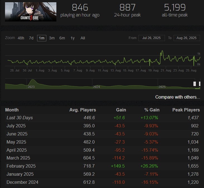Click the 902 peak players value
204x188 pixels.
click(x=195, y=126)
